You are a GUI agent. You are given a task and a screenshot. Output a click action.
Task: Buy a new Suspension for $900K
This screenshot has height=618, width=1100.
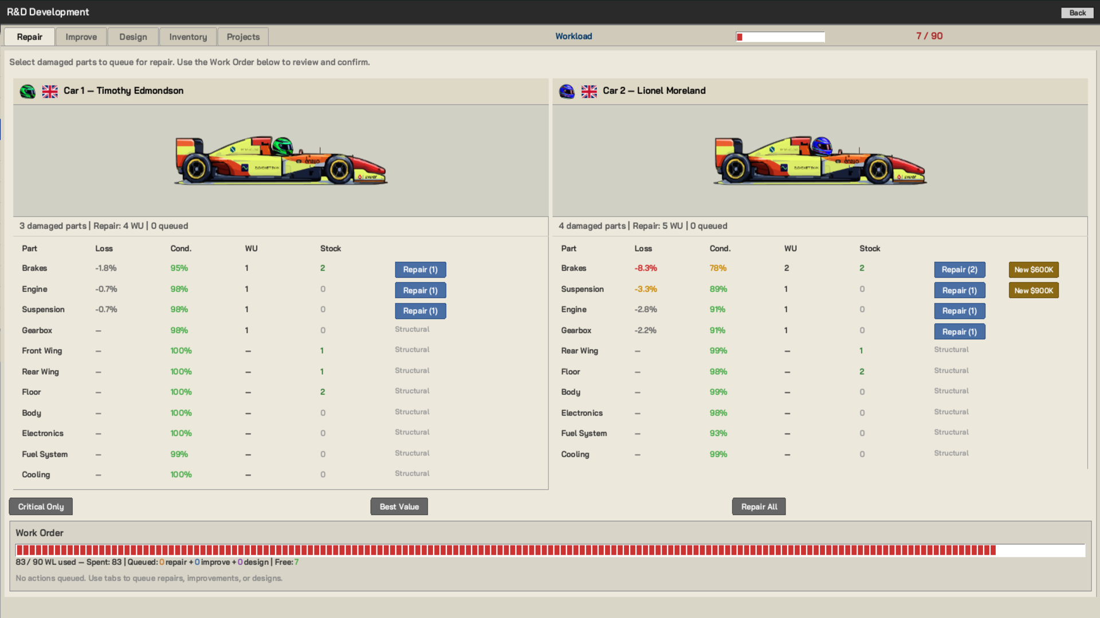tap(1033, 290)
